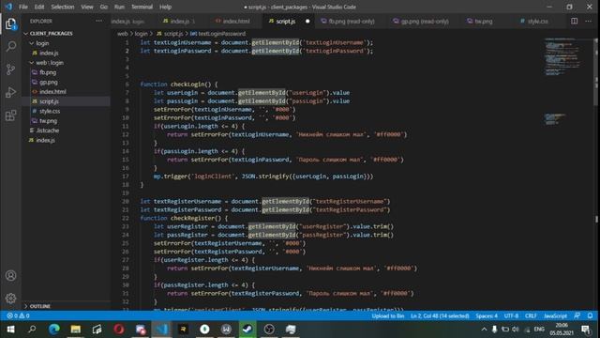The height and width of the screenshot is (338, 600).
Task: Open Steam from the taskbar
Action: click(x=247, y=330)
